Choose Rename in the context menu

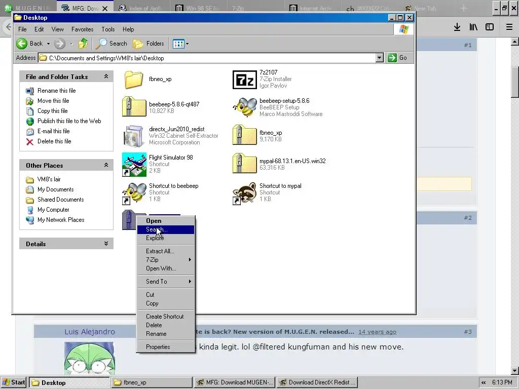point(166,334)
